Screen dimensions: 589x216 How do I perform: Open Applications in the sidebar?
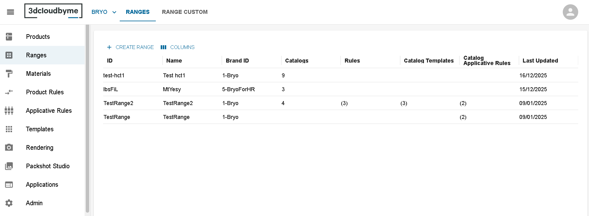pos(42,185)
